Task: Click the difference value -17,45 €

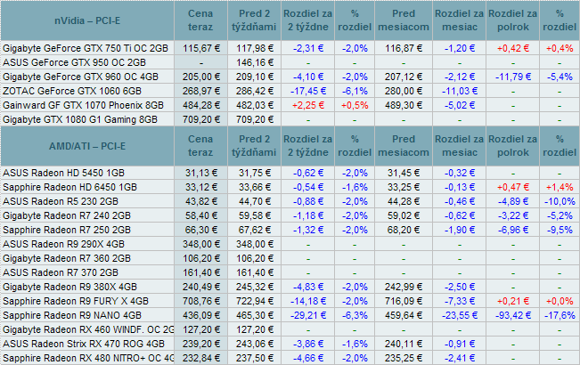Action: (308, 91)
